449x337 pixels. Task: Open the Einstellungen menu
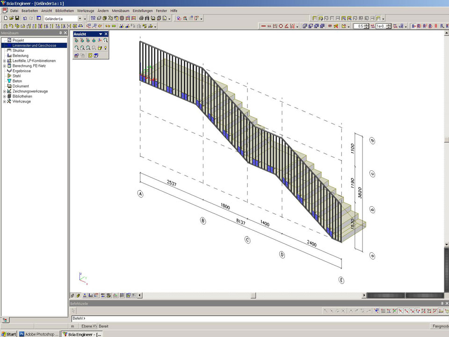coord(142,10)
